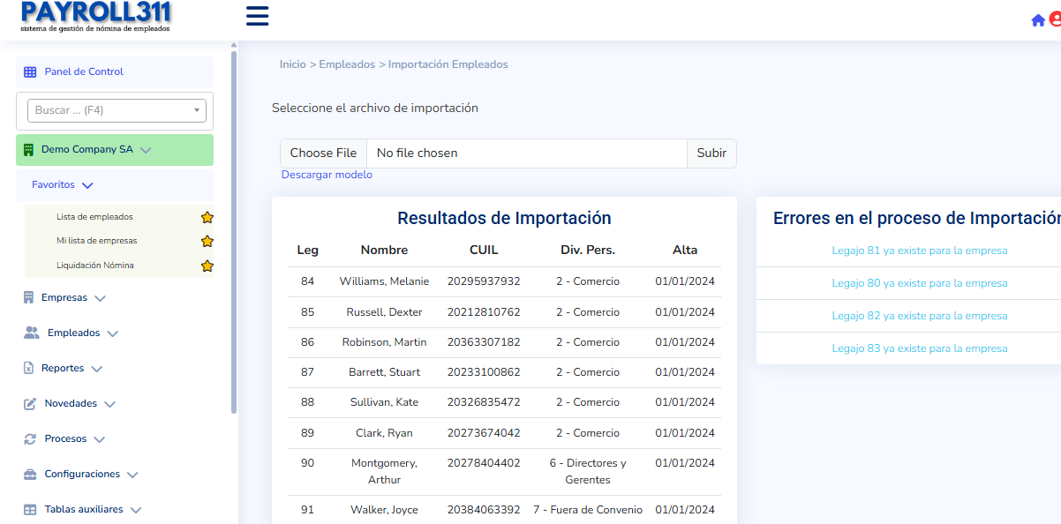Click the Subir upload button
Screen dimensions: 1061x524
tap(711, 153)
